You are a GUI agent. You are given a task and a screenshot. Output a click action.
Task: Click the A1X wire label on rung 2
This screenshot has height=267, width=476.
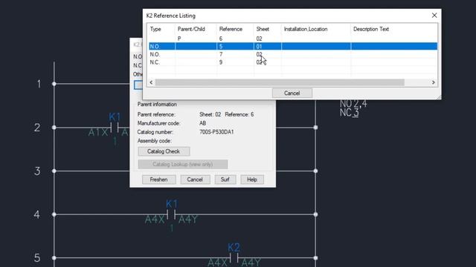98,132
